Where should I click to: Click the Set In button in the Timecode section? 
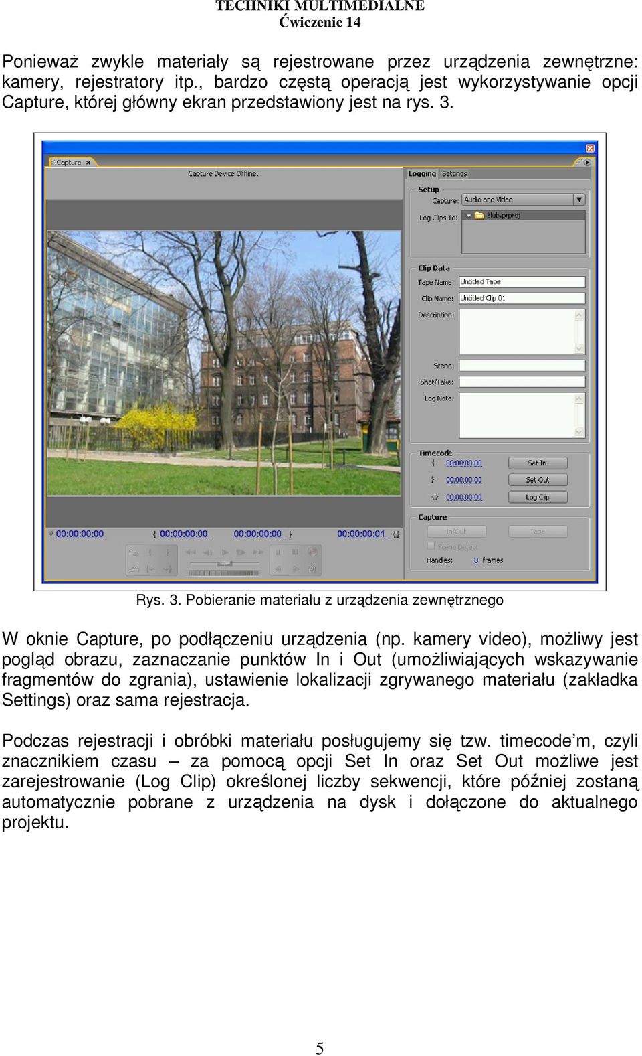coord(538,463)
